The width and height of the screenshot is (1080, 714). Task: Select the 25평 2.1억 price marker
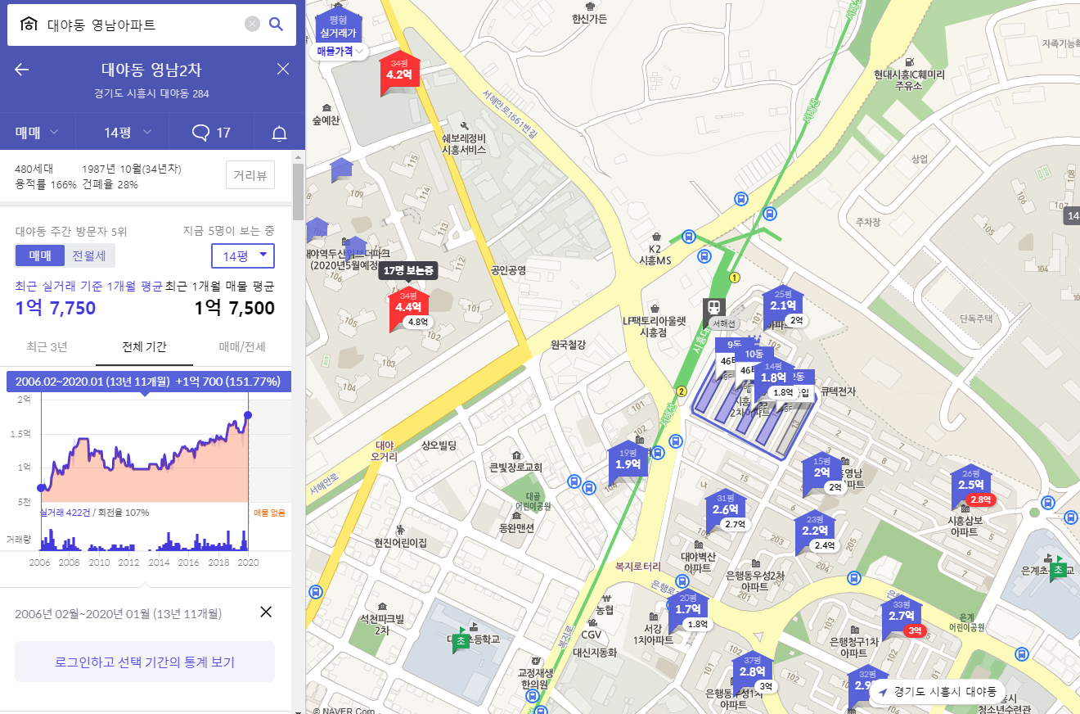click(783, 305)
